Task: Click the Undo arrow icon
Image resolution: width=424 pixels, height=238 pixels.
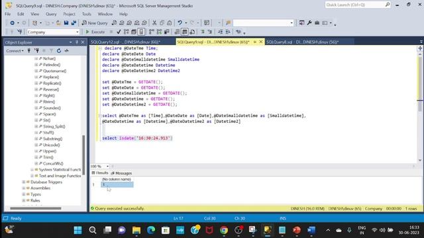Action: [180, 23]
